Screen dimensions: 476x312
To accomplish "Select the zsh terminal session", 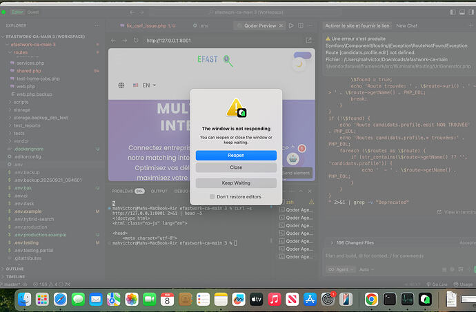I will 290,202.
